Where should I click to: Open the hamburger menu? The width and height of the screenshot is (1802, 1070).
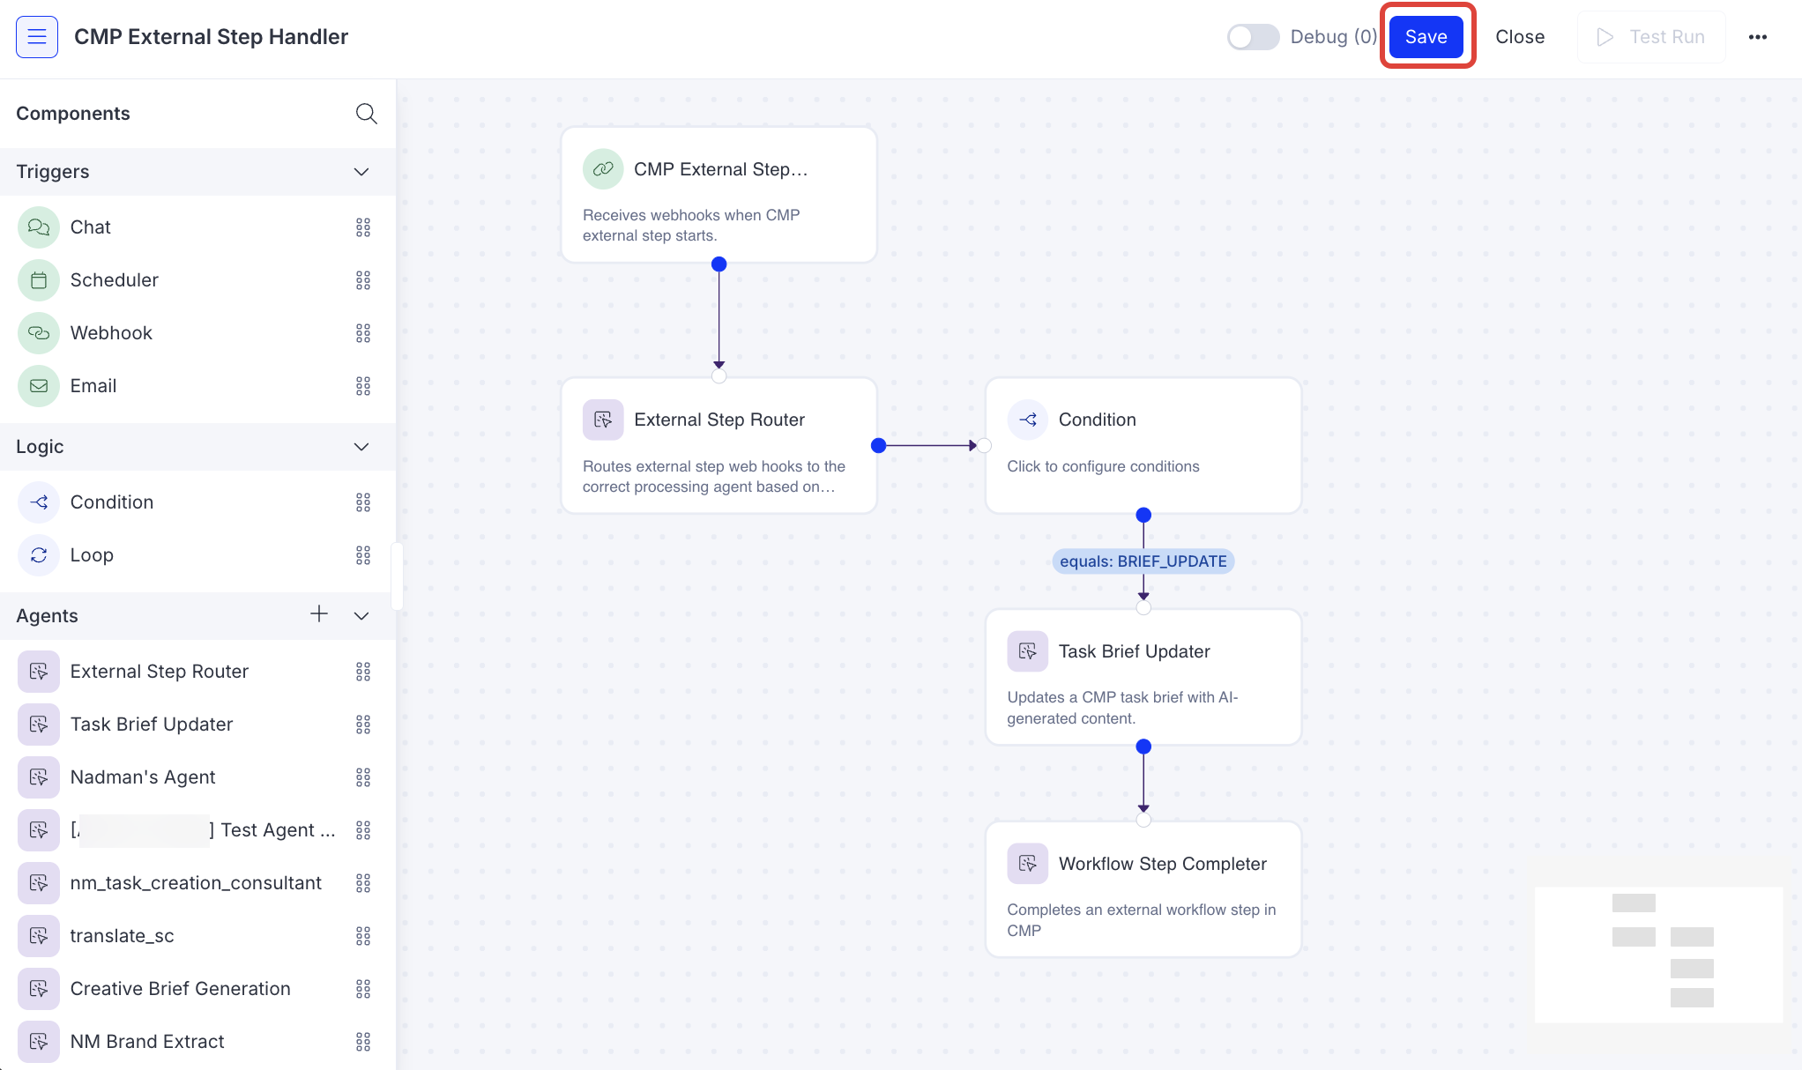tap(36, 36)
